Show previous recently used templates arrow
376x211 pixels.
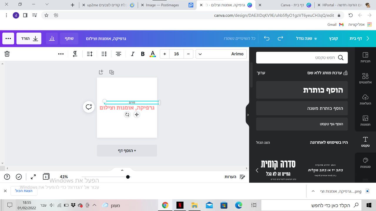257,170
